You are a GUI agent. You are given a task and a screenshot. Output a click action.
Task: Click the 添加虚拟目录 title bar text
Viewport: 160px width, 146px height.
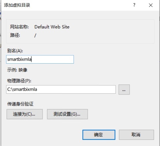(17, 5)
